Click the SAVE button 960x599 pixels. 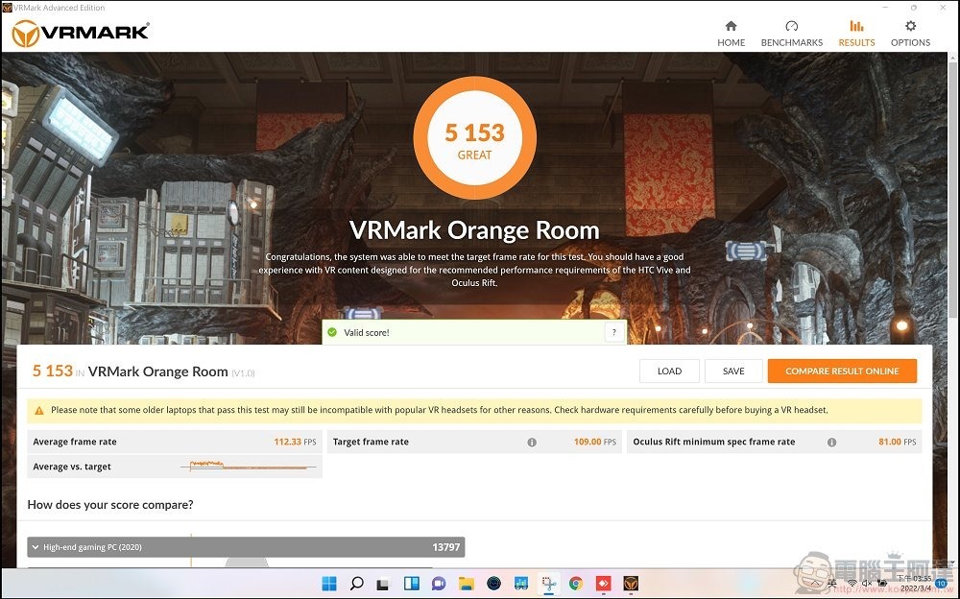coord(733,371)
